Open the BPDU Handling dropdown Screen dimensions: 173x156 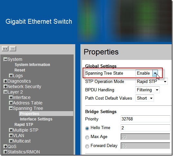coord(147,90)
